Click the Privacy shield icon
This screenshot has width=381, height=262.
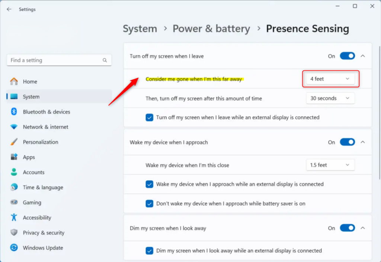14,233
